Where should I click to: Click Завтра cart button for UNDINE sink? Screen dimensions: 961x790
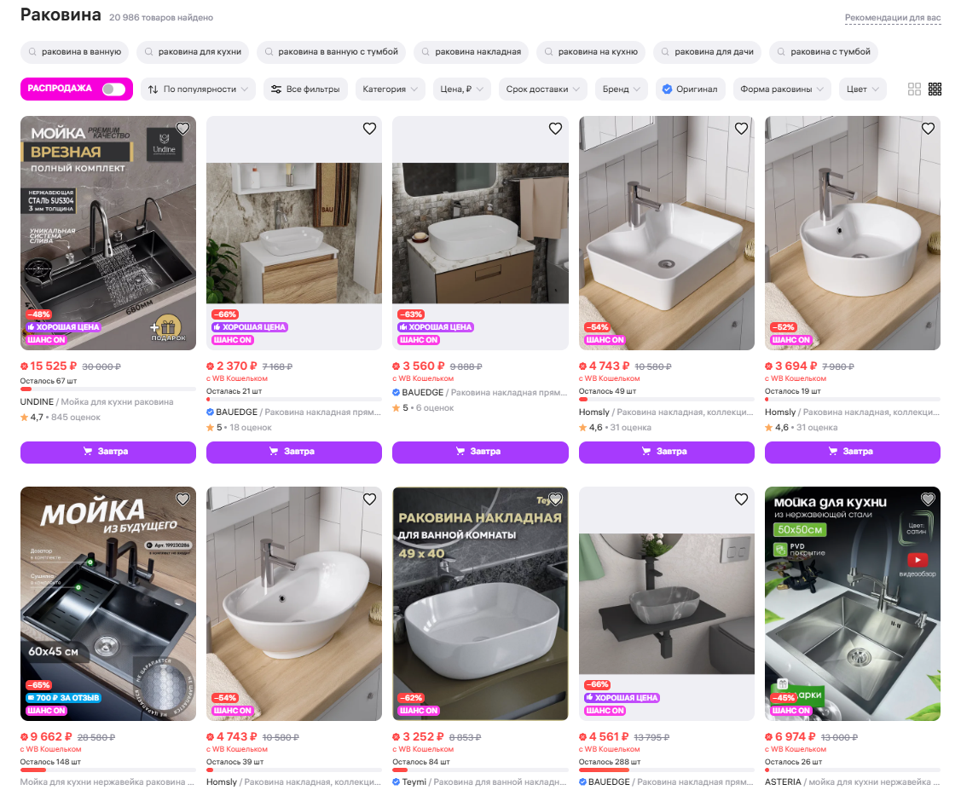[107, 452]
